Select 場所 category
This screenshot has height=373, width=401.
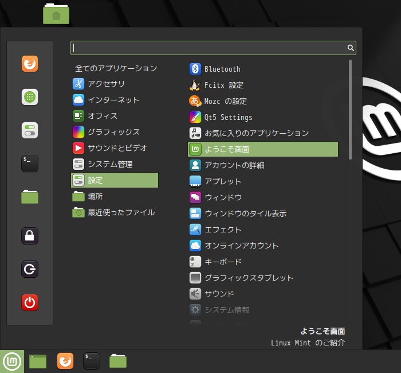coord(115,196)
